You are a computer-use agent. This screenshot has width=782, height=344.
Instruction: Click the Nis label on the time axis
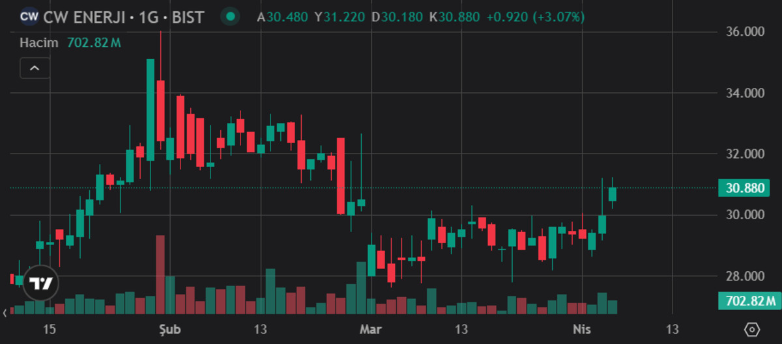(x=582, y=329)
